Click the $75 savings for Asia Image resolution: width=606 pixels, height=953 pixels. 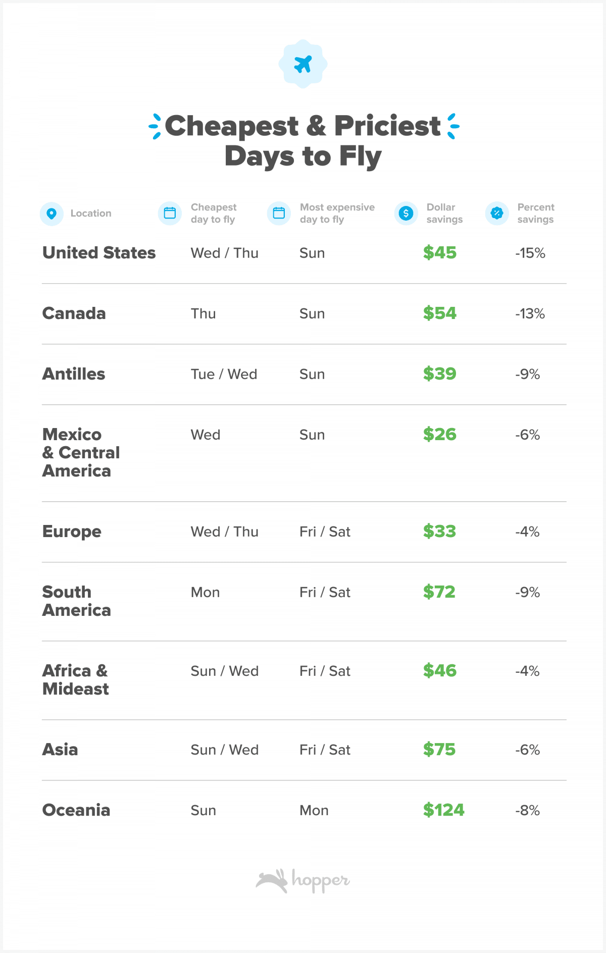pyautogui.click(x=439, y=749)
